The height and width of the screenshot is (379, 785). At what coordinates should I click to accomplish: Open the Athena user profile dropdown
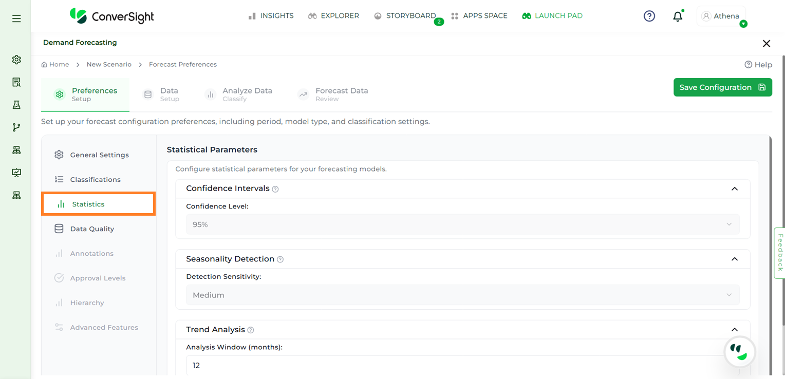pos(721,16)
